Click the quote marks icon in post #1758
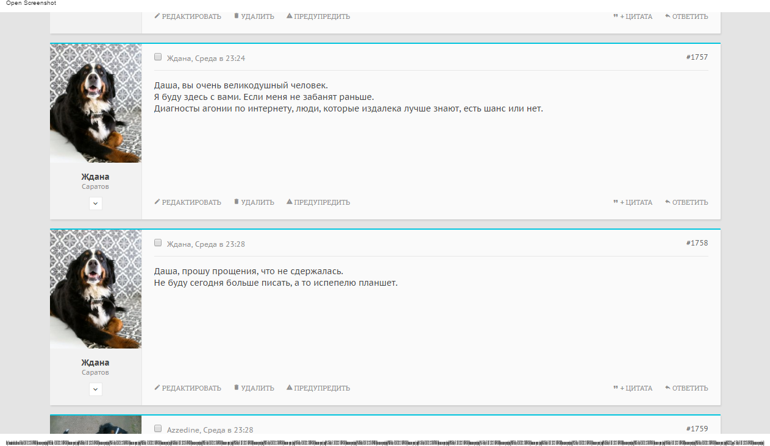Image resolution: width=770 pixels, height=446 pixels. (616, 388)
